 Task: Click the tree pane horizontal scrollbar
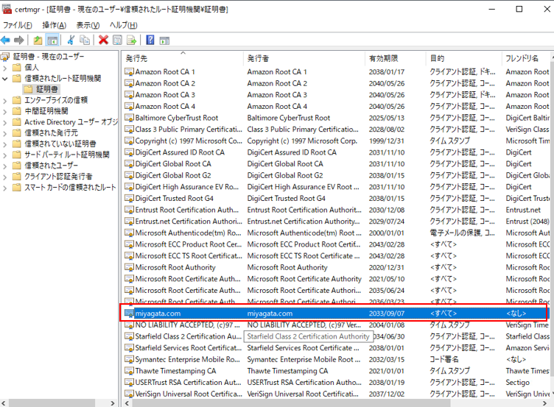(52, 403)
